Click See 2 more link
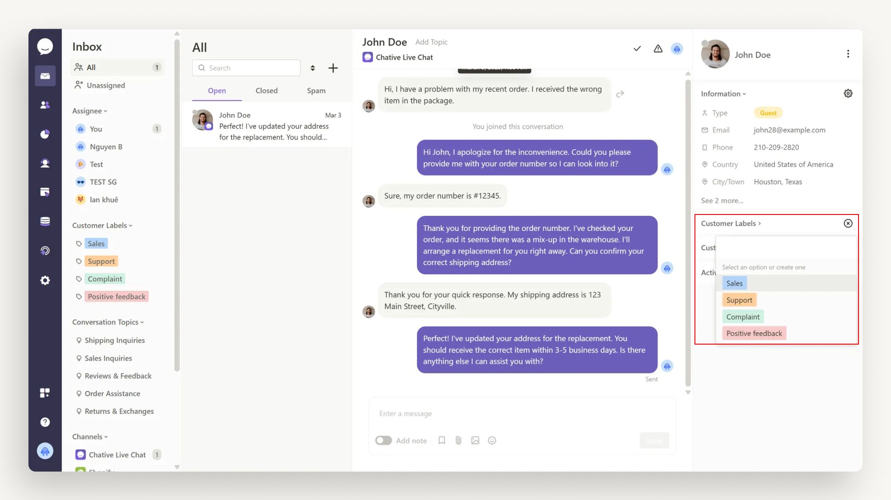The image size is (891, 500). tap(722, 201)
